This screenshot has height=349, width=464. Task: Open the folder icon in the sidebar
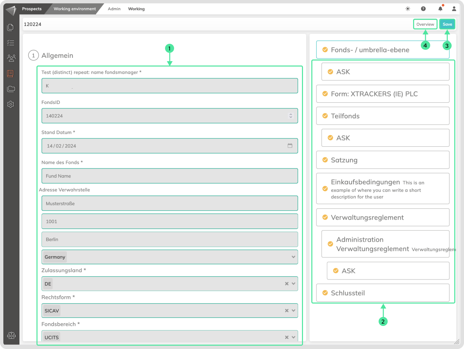pyautogui.click(x=11, y=89)
